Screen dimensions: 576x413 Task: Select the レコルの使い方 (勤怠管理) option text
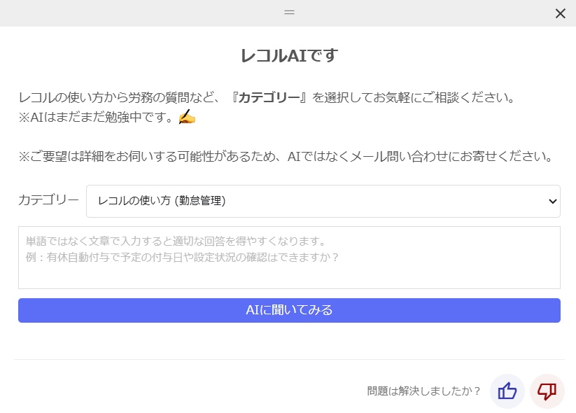pyautogui.click(x=162, y=201)
